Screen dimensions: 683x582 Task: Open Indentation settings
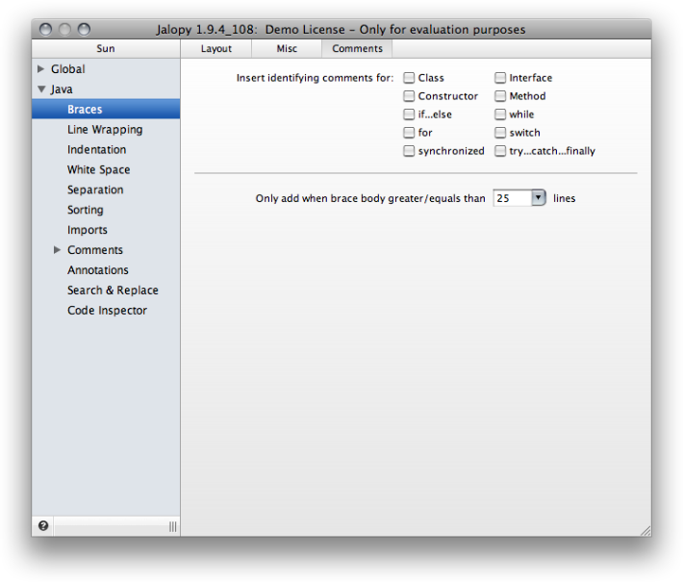(x=97, y=150)
